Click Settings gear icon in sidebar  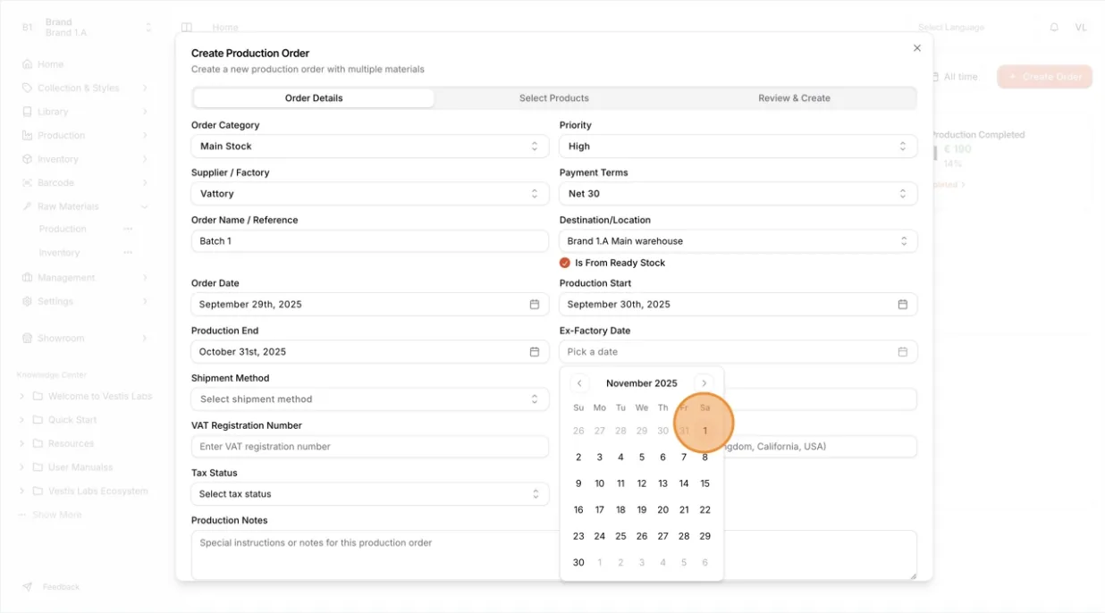click(28, 301)
